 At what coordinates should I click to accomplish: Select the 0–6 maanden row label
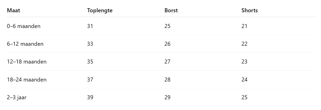pyautogui.click(x=24, y=26)
